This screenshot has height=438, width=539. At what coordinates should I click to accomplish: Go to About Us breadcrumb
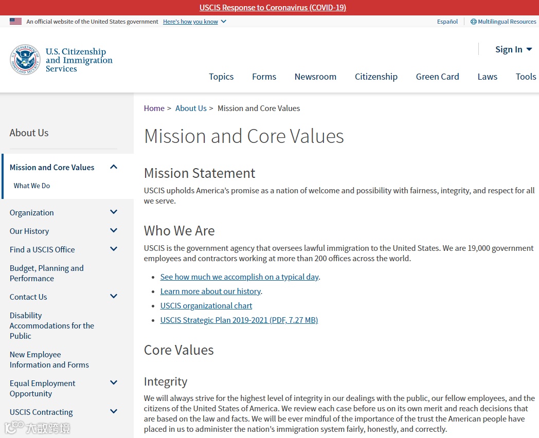click(191, 108)
